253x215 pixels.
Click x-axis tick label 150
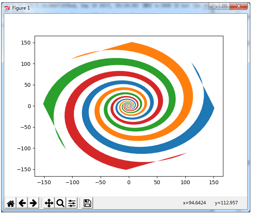pos(213,182)
